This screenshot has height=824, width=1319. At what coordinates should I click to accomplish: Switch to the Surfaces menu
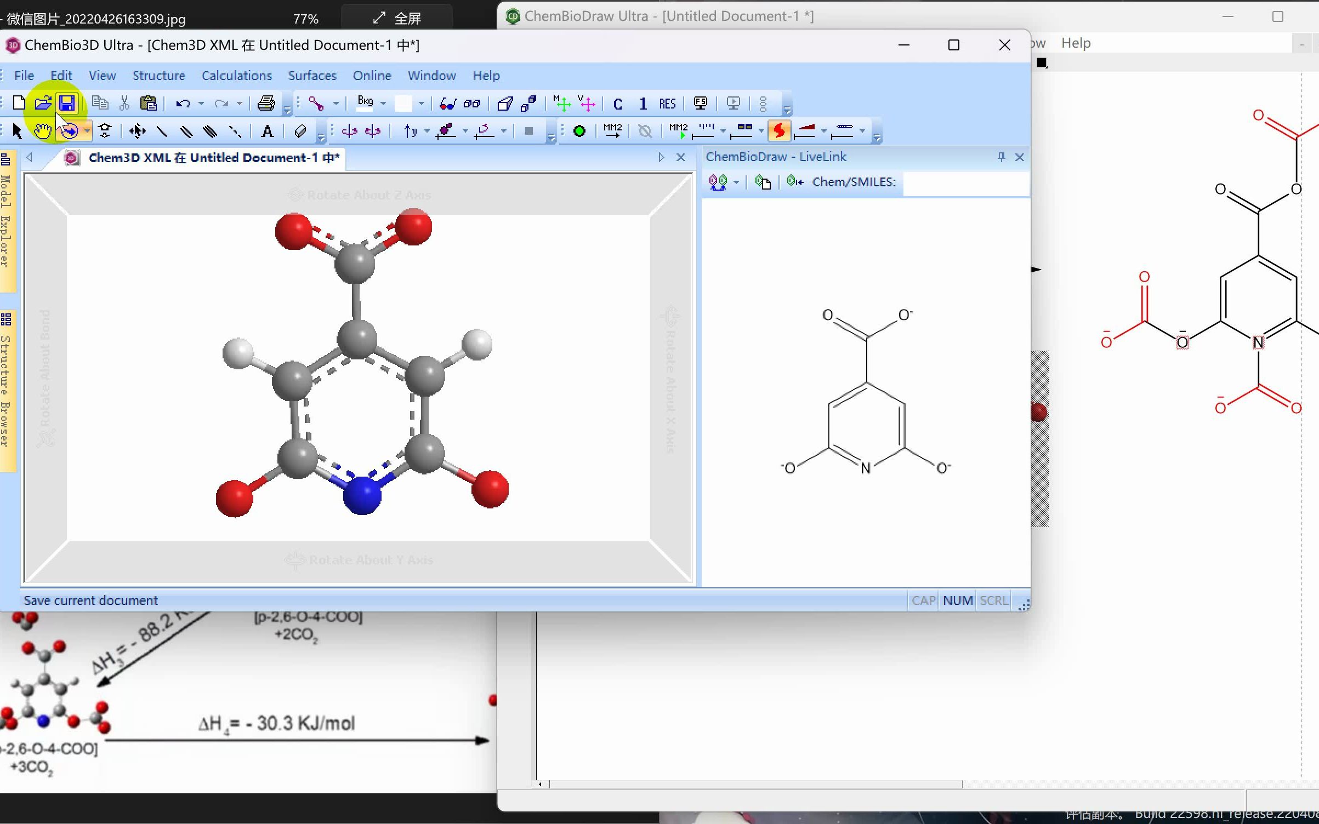(x=312, y=76)
